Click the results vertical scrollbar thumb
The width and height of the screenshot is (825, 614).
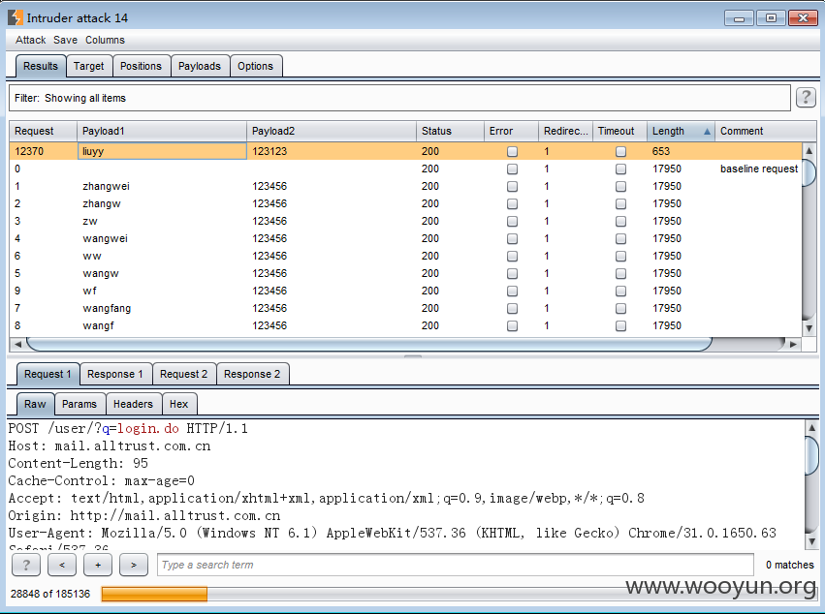(809, 171)
